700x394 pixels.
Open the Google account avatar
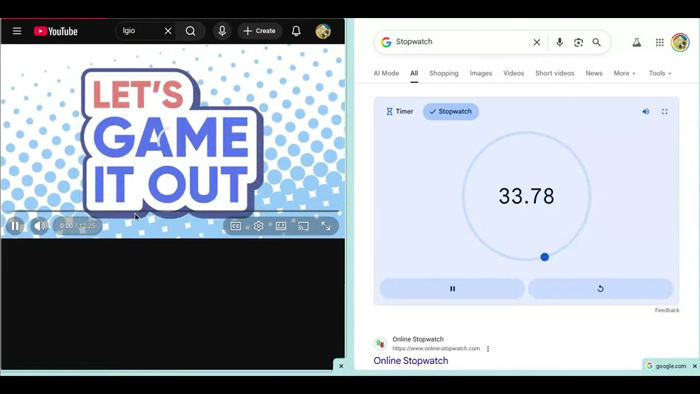[680, 42]
